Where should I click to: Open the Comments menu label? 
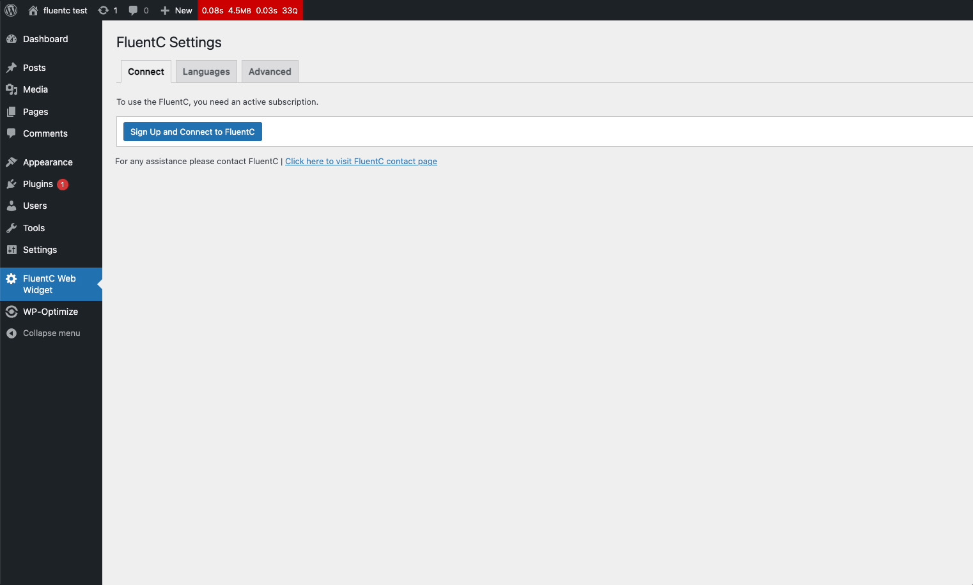click(x=45, y=133)
